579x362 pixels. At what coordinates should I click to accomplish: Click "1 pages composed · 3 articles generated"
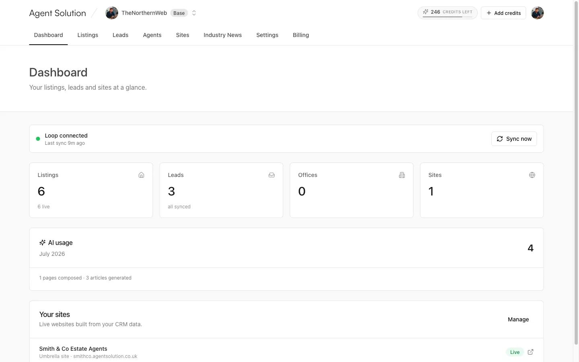[85, 278]
